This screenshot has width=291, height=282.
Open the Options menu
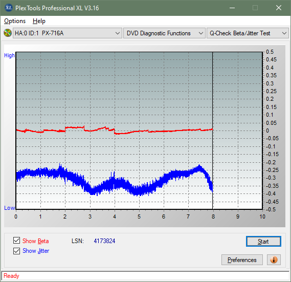[15, 21]
